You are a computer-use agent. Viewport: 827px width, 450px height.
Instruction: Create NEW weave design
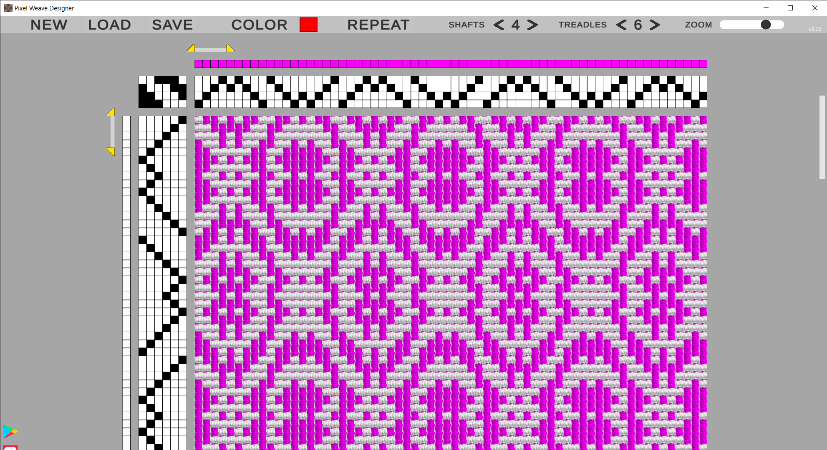click(49, 25)
